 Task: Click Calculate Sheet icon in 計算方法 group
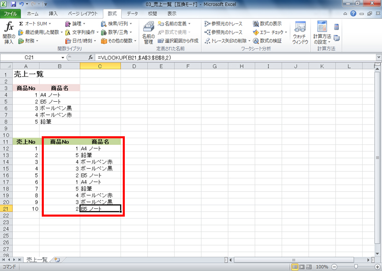coord(337,38)
